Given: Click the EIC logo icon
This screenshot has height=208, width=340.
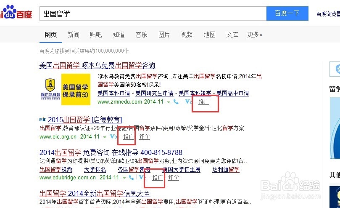Looking at the screenshot, I should [x=43, y=120].
